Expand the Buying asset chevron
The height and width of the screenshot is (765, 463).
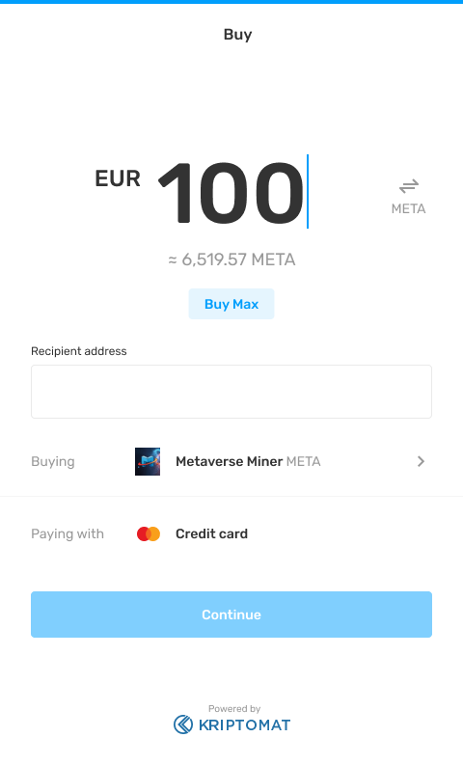tap(421, 461)
